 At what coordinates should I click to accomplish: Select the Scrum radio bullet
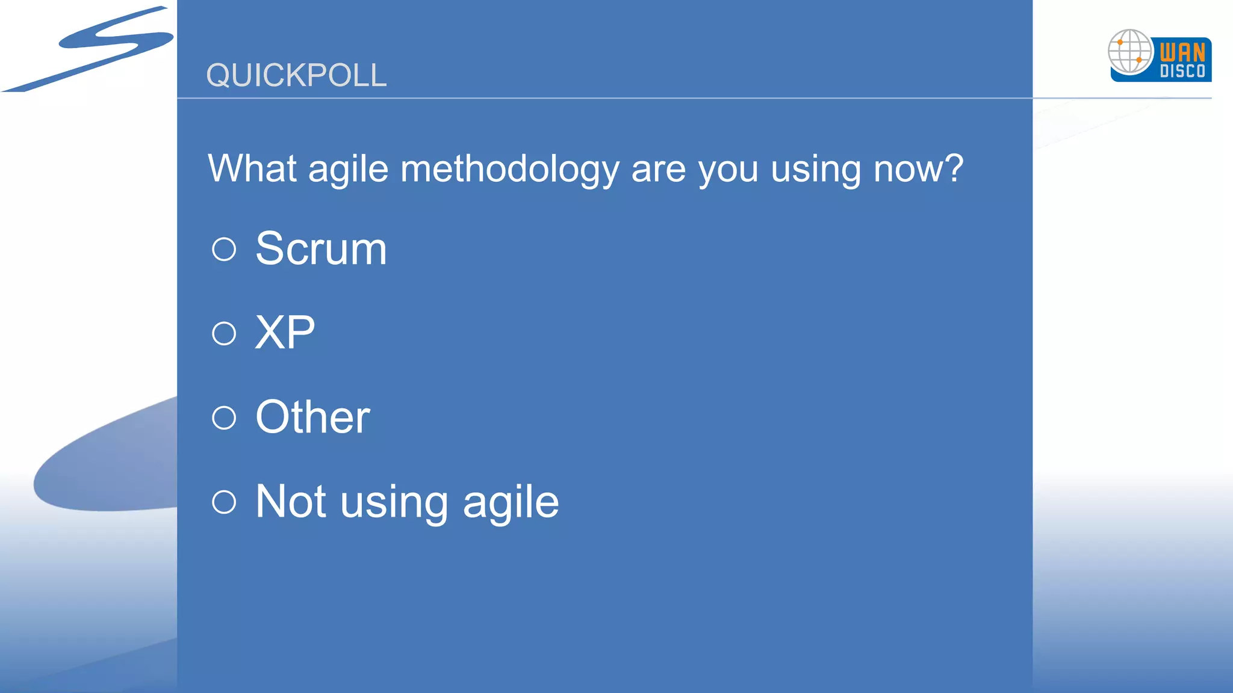coord(224,249)
